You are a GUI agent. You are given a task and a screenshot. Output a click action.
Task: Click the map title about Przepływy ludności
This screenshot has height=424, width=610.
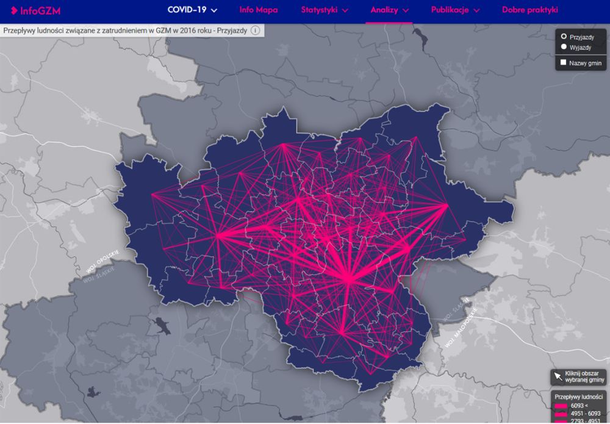[125, 30]
